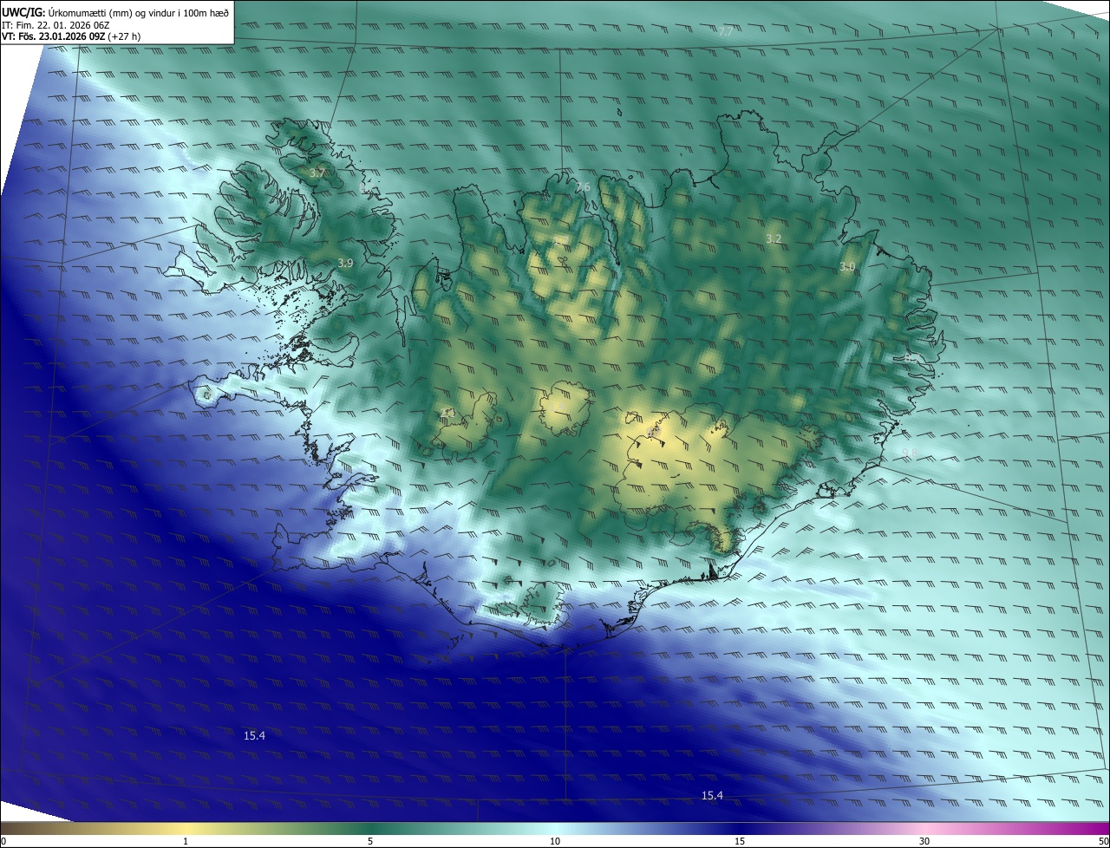
Task: Select the 7.7 value label north of Iceland
Action: pyautogui.click(x=726, y=32)
